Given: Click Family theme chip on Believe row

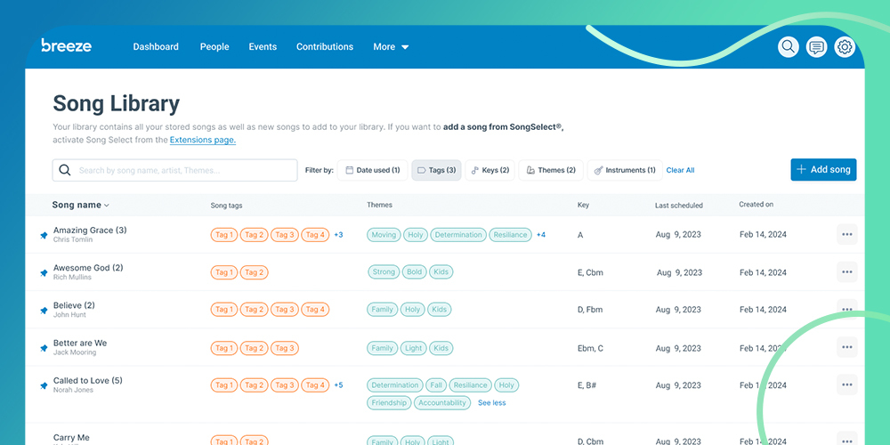Looking at the screenshot, I should coord(382,310).
